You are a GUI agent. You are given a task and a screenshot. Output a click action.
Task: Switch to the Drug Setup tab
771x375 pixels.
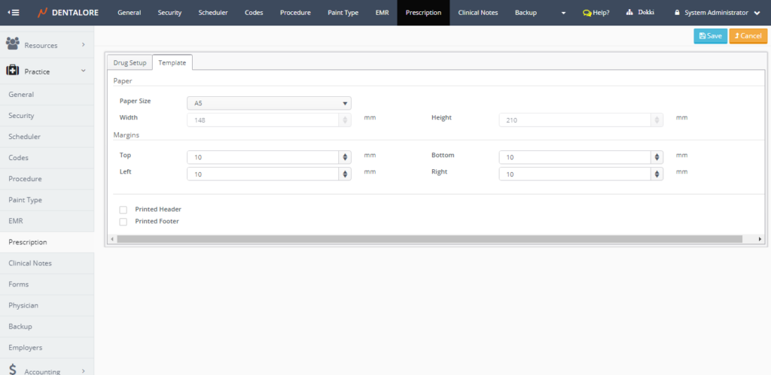click(130, 62)
